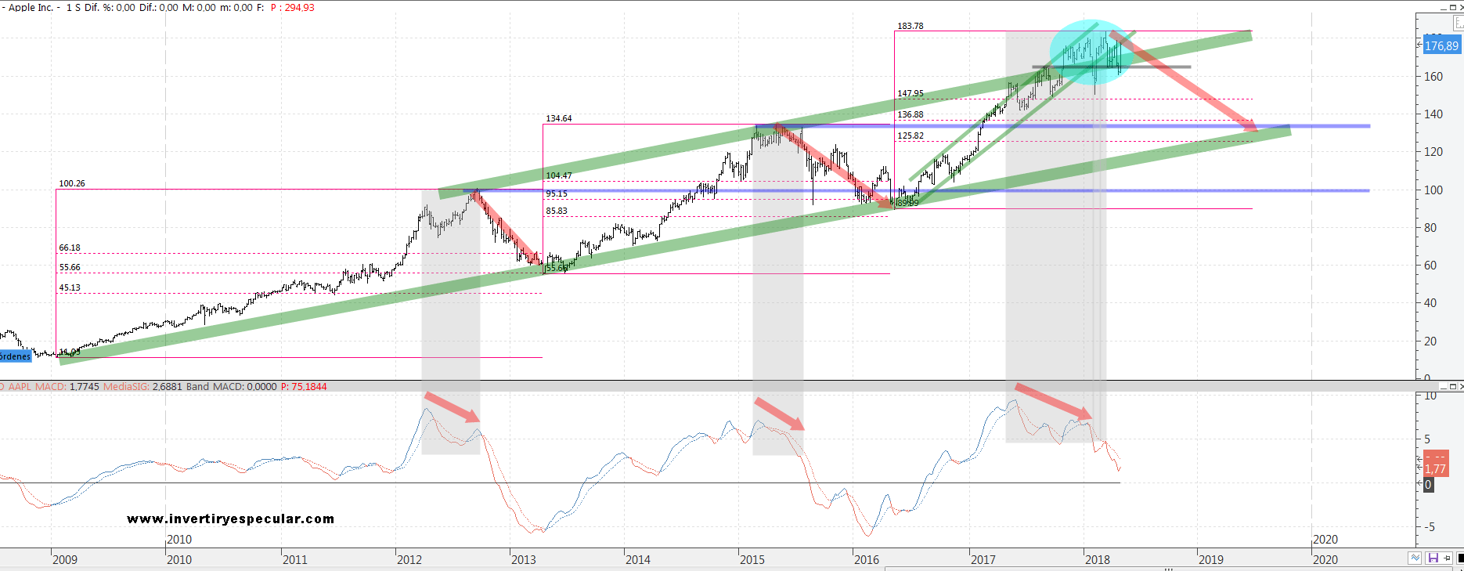
Task: Click the purple save floppy disk icon
Action: tap(1433, 558)
